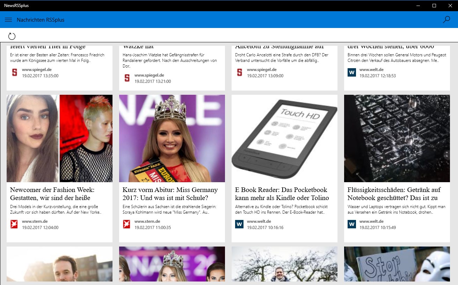The width and height of the screenshot is (458, 285).
Task: Select the Hans-Joachim Watzke summary text
Action: click(x=170, y=60)
